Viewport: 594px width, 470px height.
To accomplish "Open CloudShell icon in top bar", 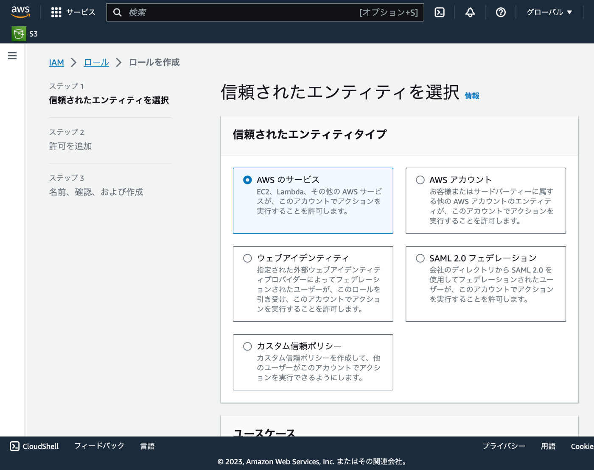I will click(440, 12).
